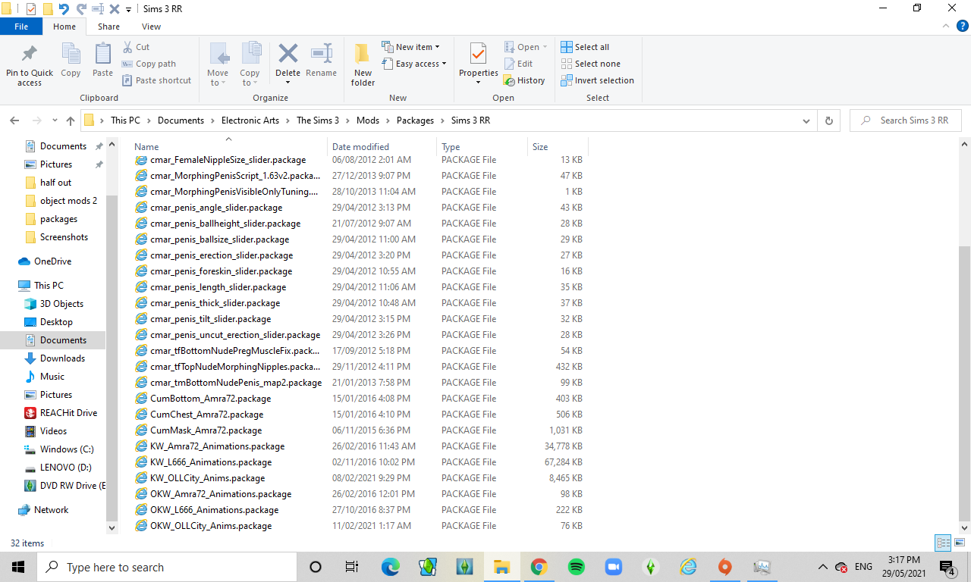Image resolution: width=971 pixels, height=582 pixels.
Task: Customize Quick Access Toolbar dropdown arrow
Action: 127,9
